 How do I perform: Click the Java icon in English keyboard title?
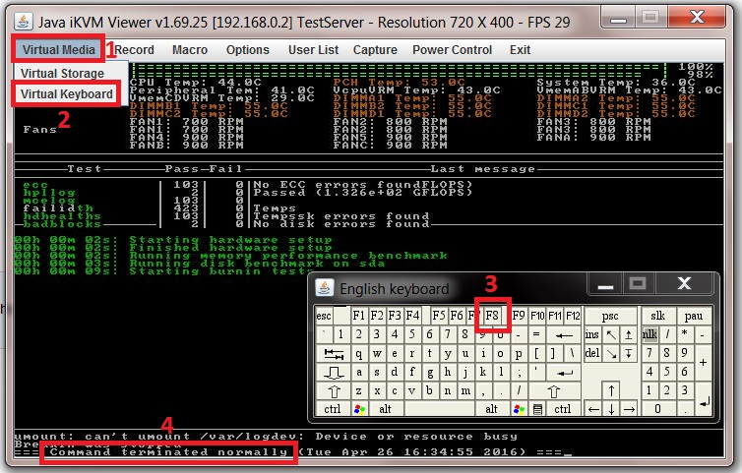click(325, 288)
